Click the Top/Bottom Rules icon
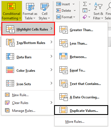111x127 pixels. 10,43
